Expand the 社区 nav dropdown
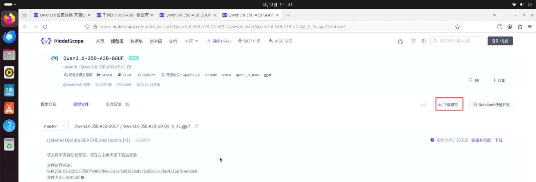 191,41
